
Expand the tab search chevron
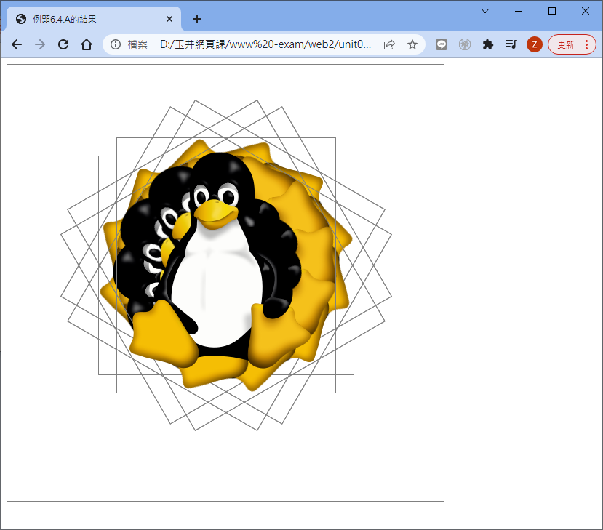pyautogui.click(x=485, y=11)
